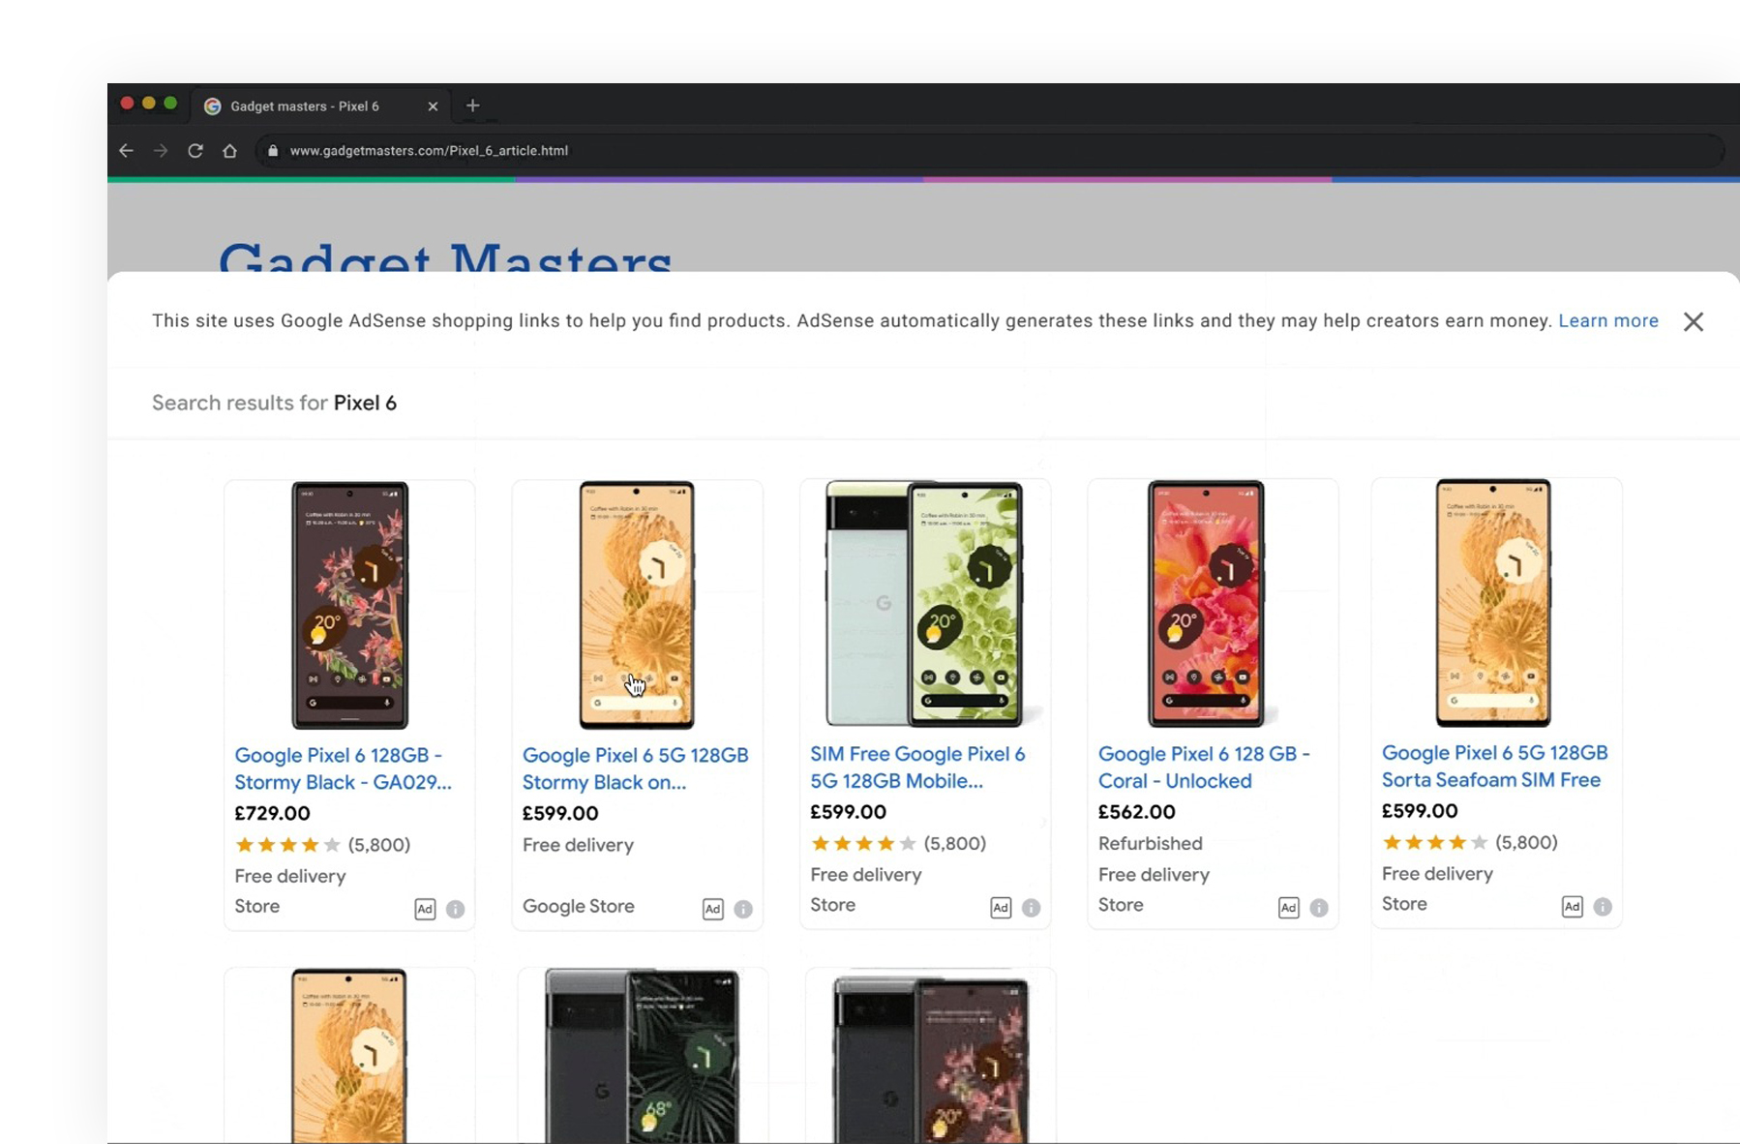
Task: Click Ad badge on Sorta Seafoam card
Action: (x=1572, y=907)
